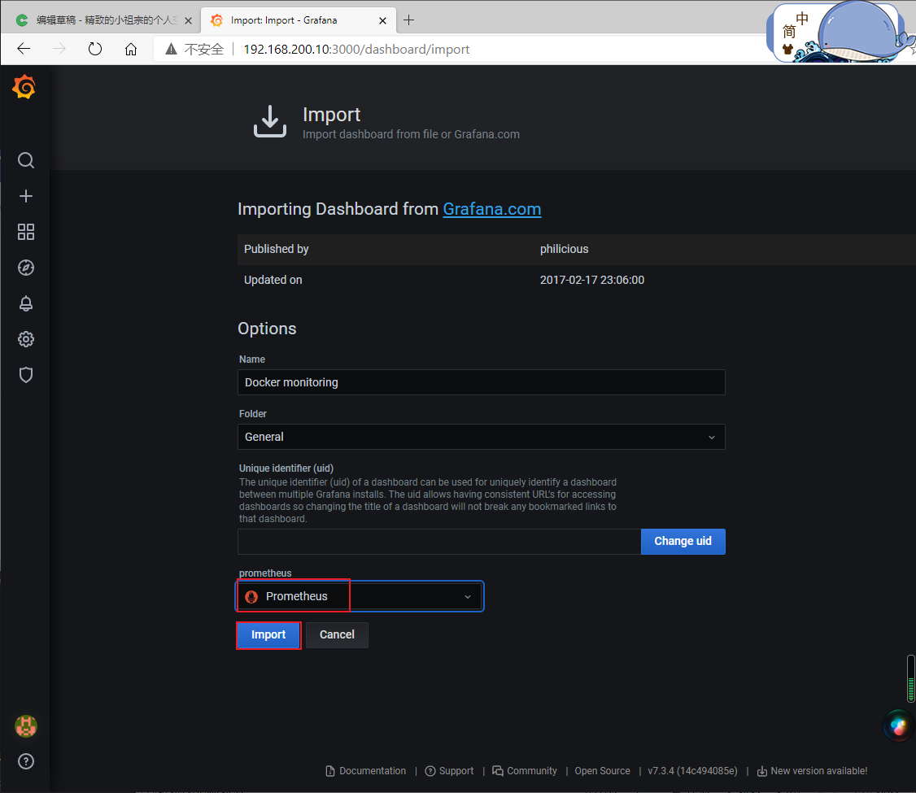Click the address bar URL

(356, 50)
